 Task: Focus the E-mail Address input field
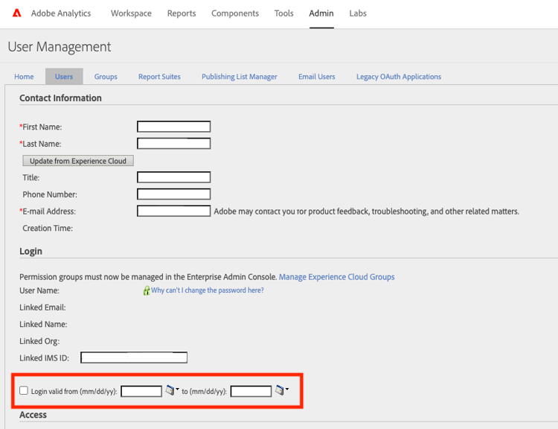point(173,211)
